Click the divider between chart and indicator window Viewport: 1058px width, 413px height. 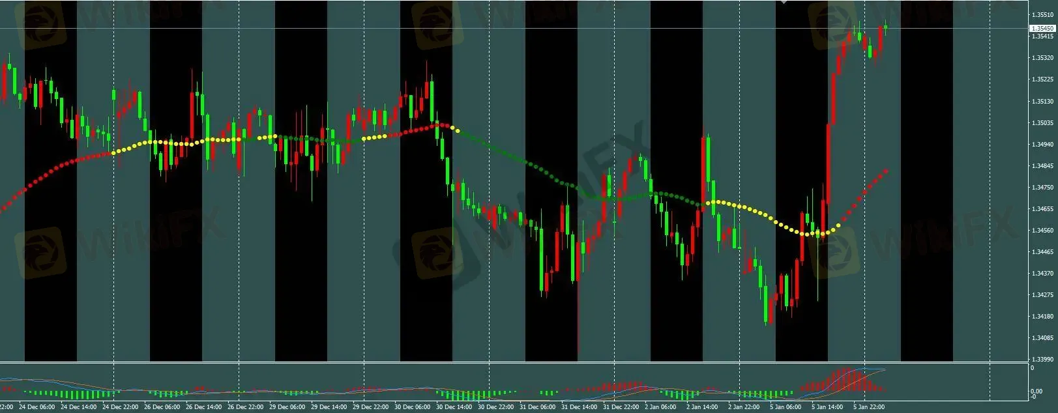[x=508, y=362]
